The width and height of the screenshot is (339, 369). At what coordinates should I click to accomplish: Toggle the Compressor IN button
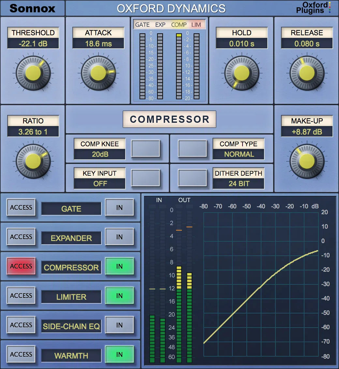click(120, 267)
